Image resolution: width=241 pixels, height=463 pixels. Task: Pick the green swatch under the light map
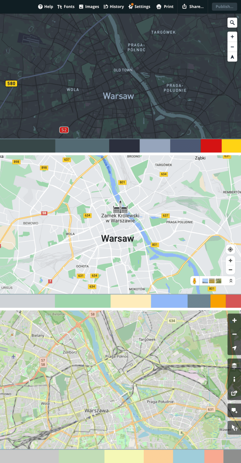pyautogui.click(x=83, y=301)
